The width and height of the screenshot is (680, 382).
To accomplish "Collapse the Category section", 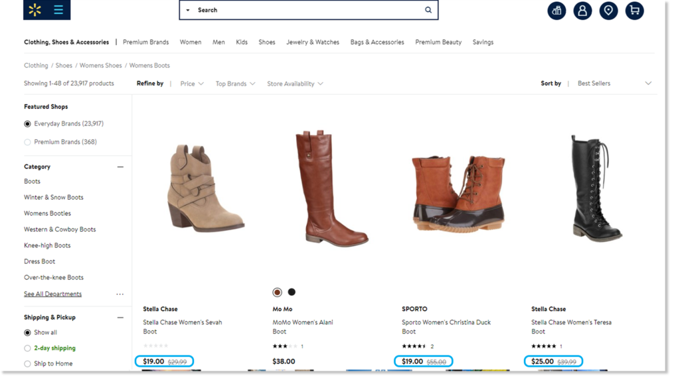I will (120, 166).
